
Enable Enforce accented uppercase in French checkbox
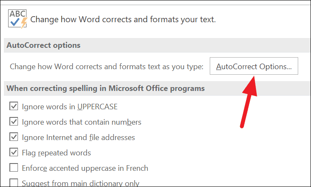14,167
